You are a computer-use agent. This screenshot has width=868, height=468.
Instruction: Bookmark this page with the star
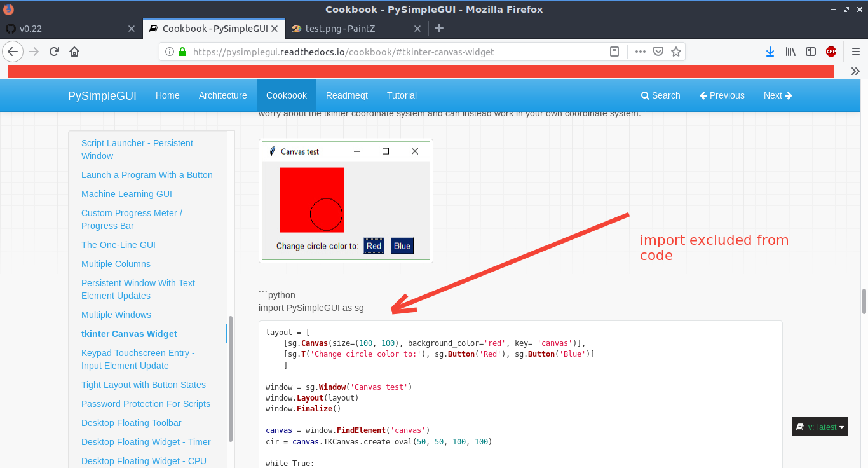click(x=675, y=52)
